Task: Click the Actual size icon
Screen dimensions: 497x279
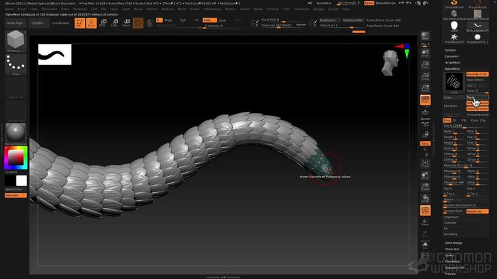Action: (425, 77)
